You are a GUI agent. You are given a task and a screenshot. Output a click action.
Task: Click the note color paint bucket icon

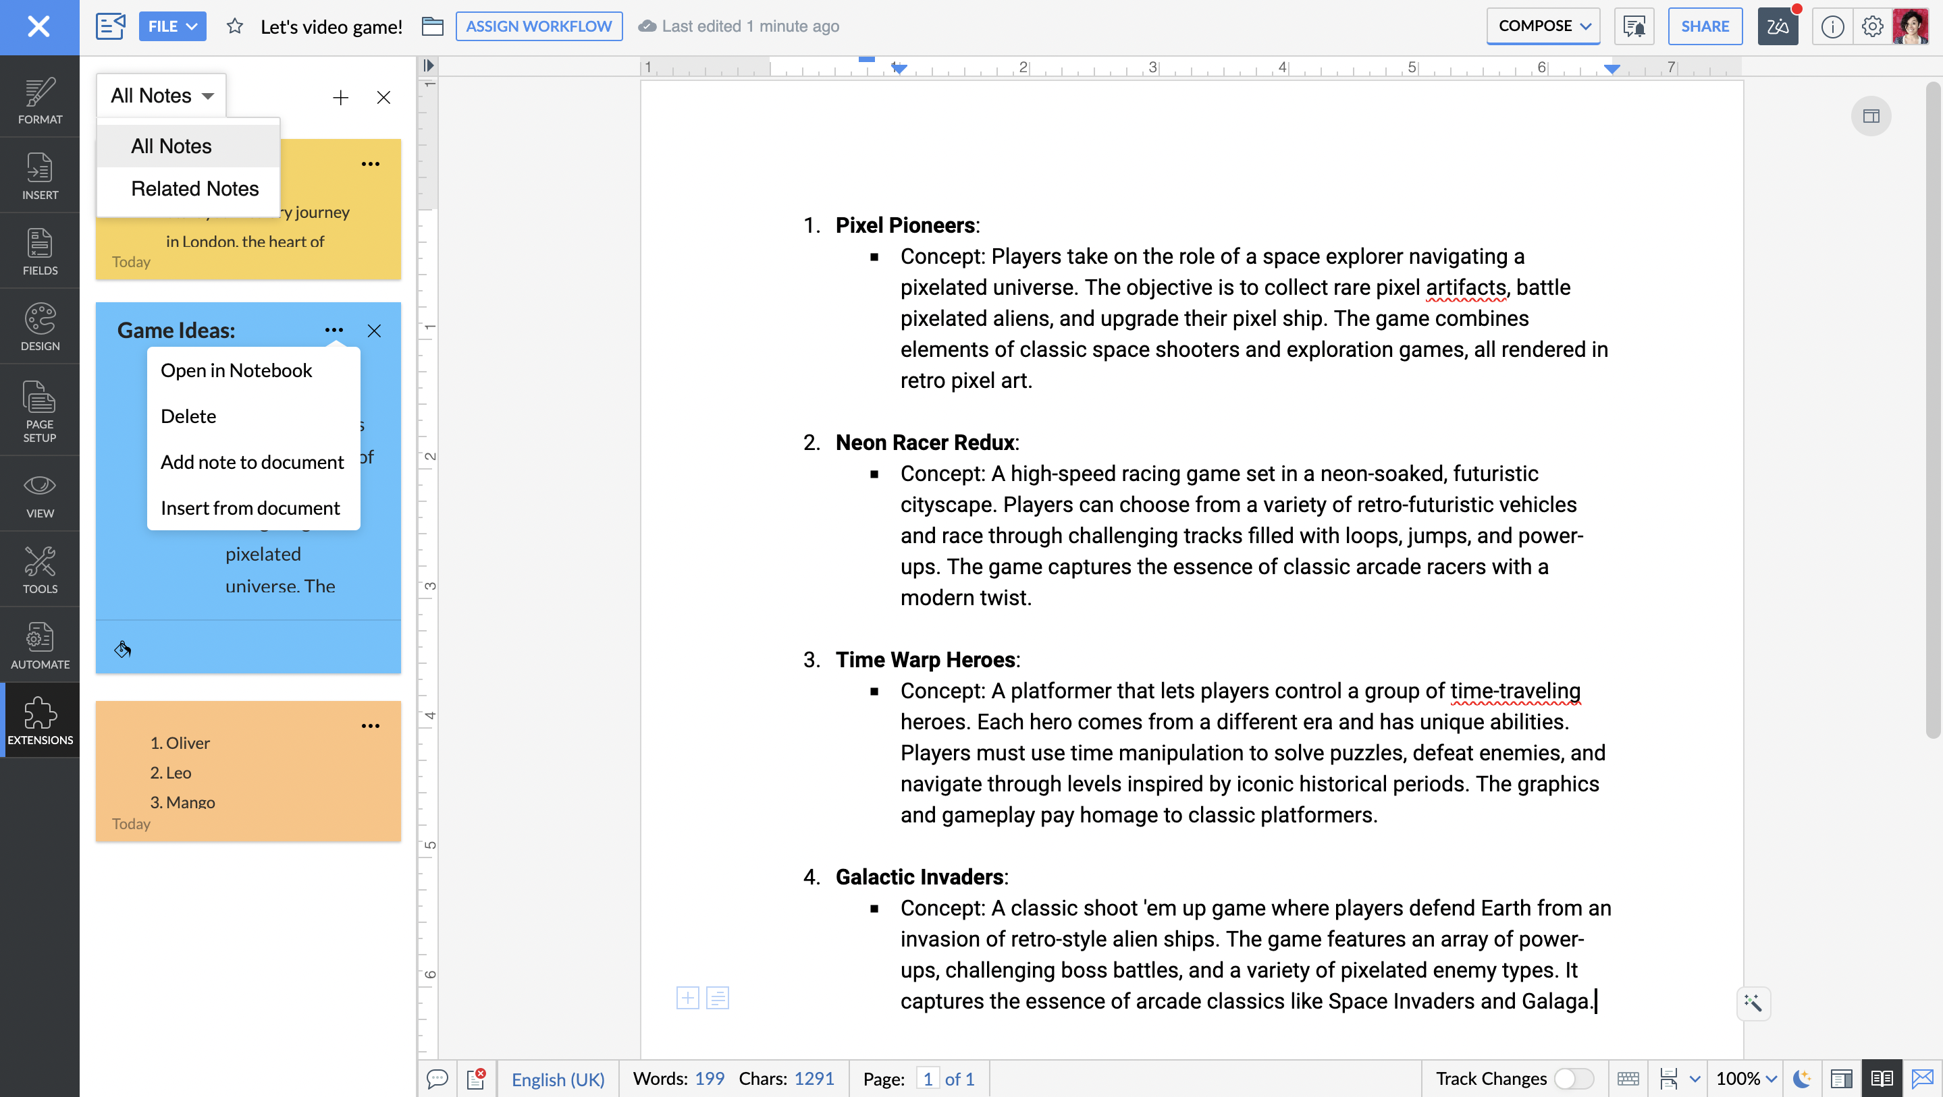(x=122, y=649)
